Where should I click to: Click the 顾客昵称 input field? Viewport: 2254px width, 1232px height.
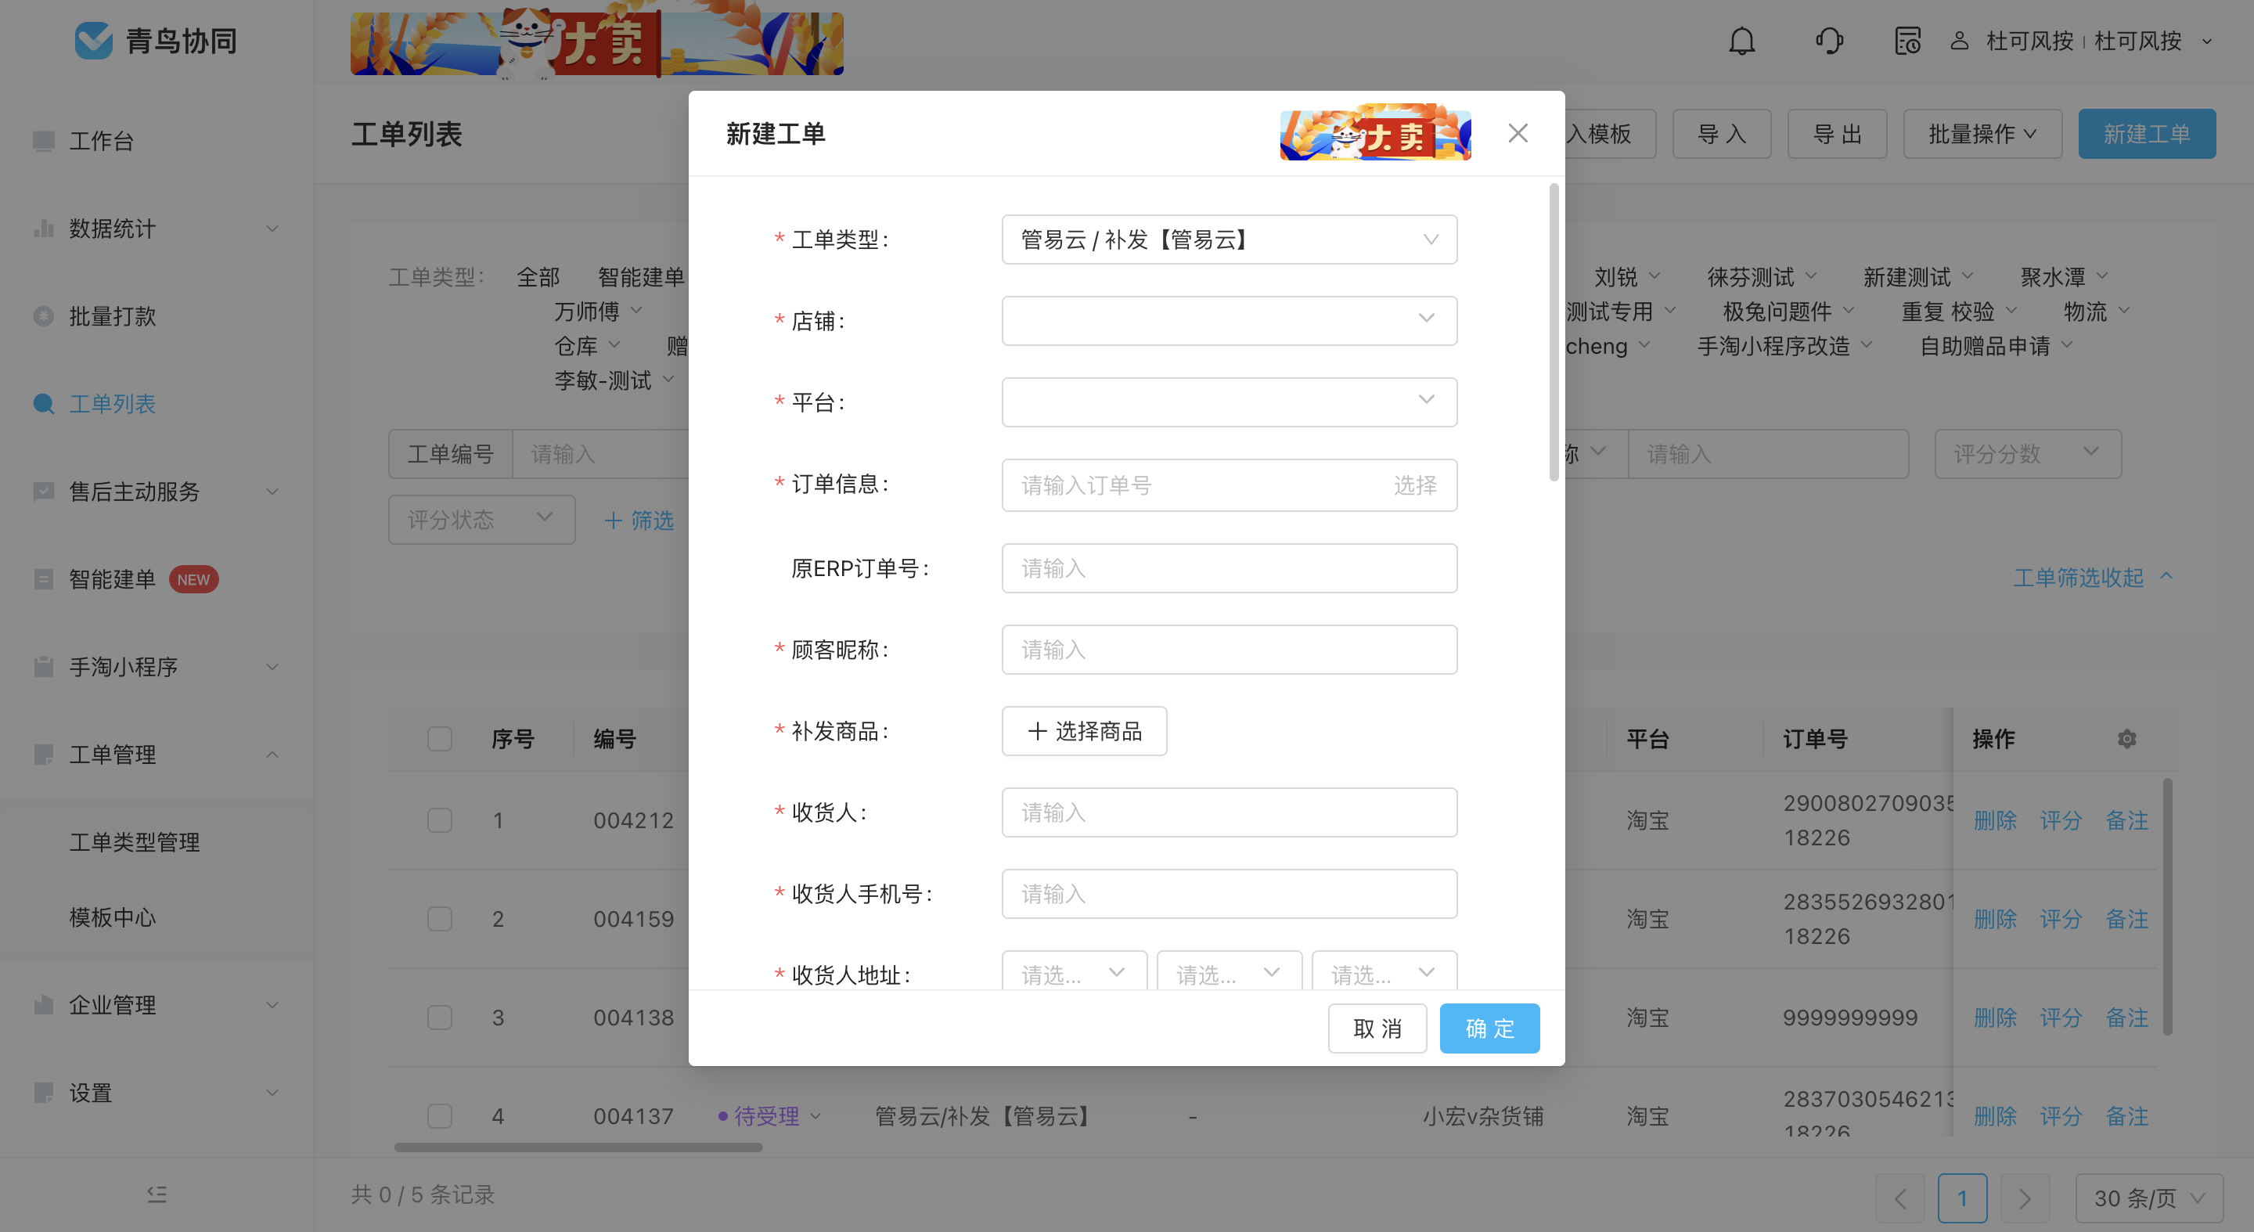click(1229, 649)
